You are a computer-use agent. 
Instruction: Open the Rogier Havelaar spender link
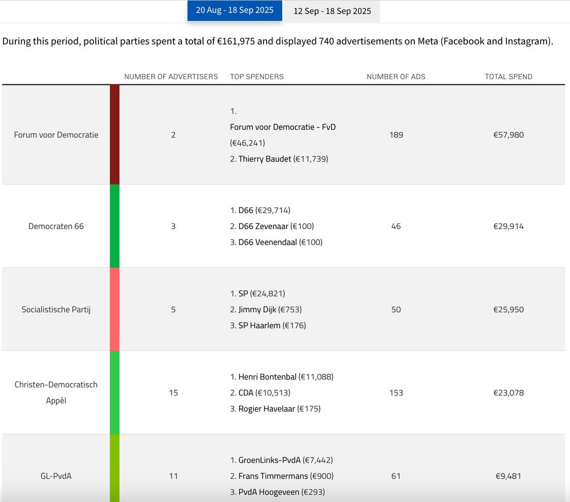coord(266,409)
